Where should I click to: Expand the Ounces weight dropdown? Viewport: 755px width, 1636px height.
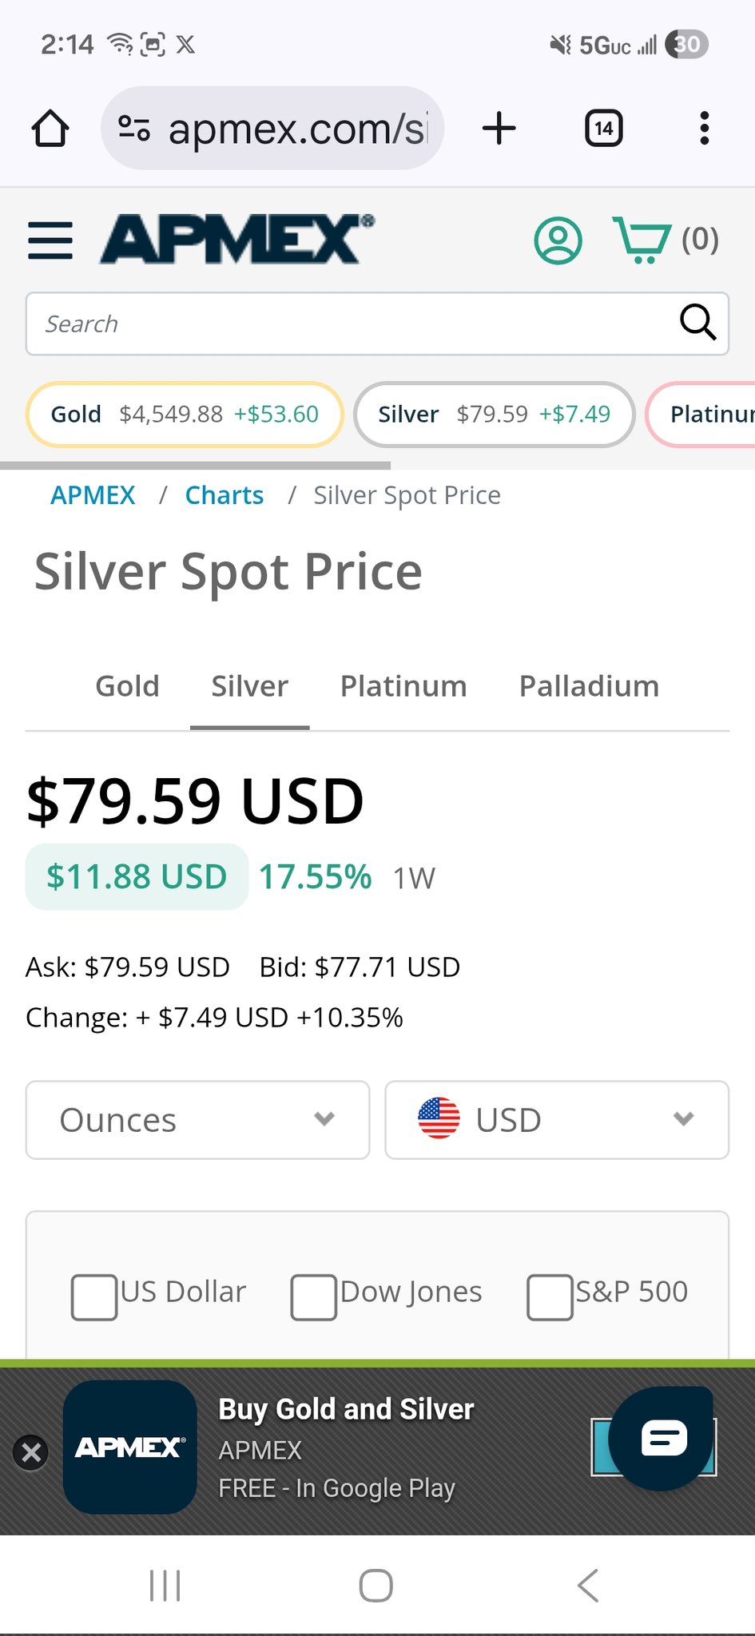pyautogui.click(x=197, y=1119)
